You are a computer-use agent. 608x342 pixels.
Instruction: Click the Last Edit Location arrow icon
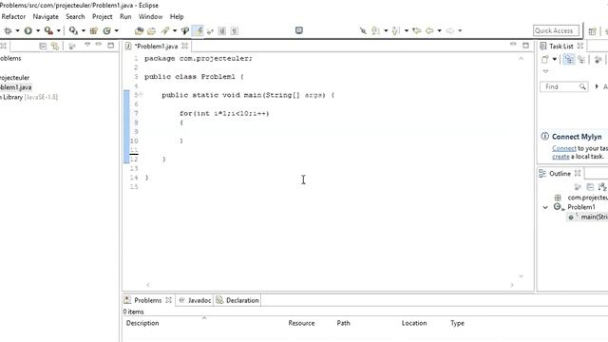[417, 30]
